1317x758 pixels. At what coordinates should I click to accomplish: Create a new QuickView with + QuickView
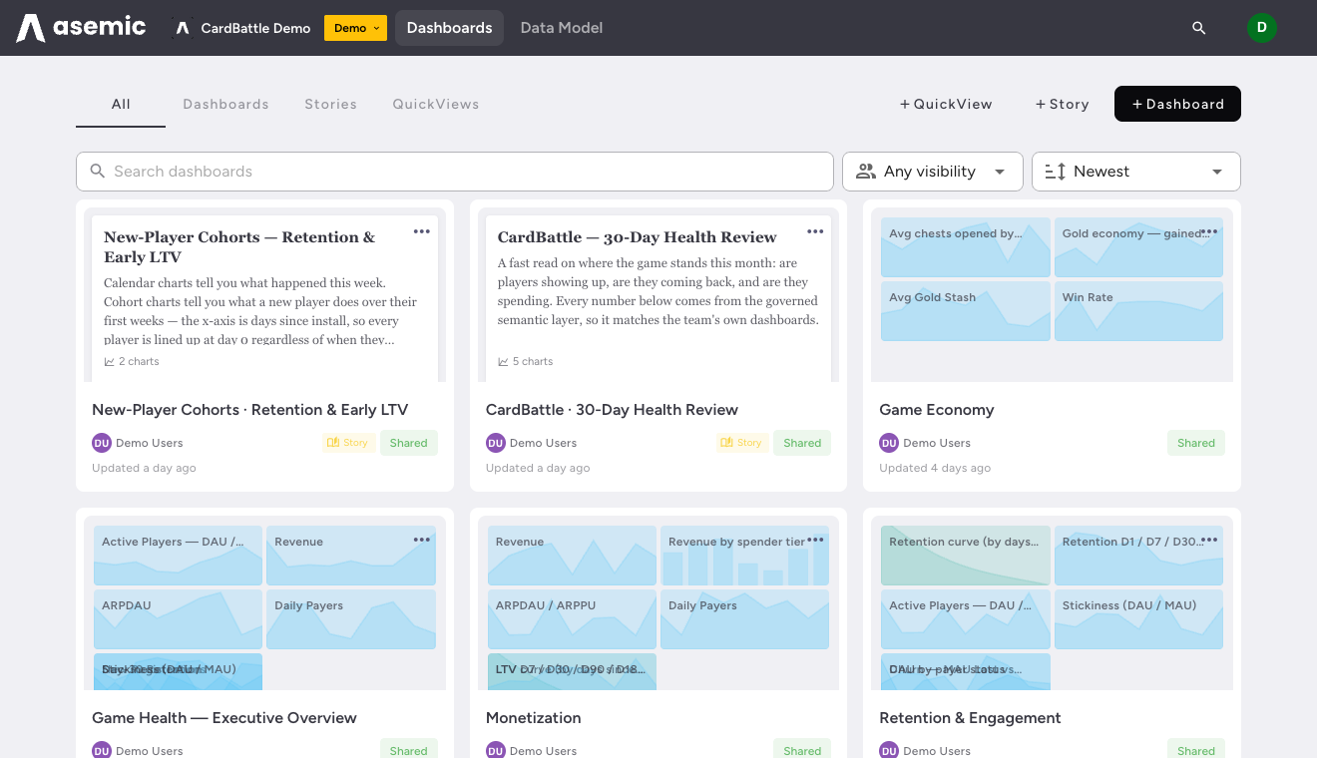pos(946,104)
